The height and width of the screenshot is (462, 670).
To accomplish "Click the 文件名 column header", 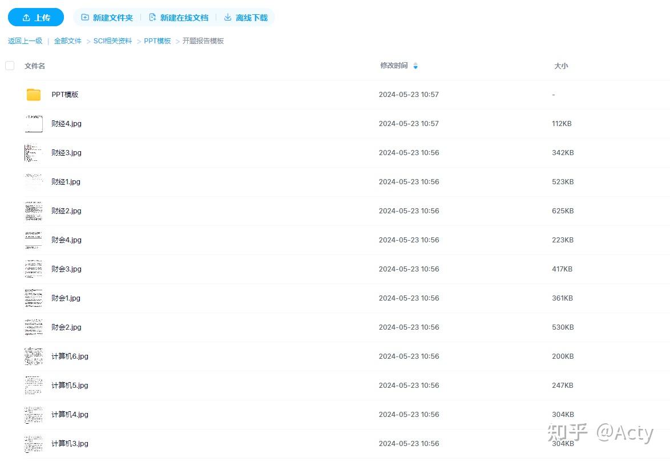I will click(35, 66).
